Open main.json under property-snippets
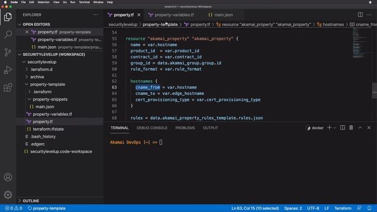This screenshot has width=377, height=212. click(59, 107)
